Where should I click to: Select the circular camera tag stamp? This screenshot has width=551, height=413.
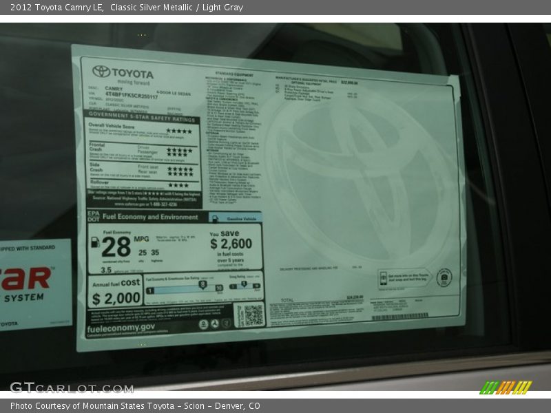(x=445, y=277)
